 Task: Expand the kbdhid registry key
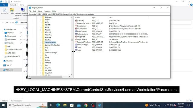[41, 20]
